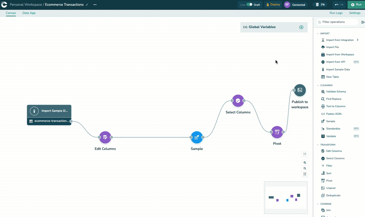The width and height of the screenshot is (365, 217).
Task: Toggle the Live/Draft switch
Action: [249, 5]
